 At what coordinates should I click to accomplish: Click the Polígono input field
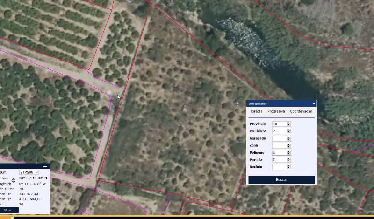279,152
